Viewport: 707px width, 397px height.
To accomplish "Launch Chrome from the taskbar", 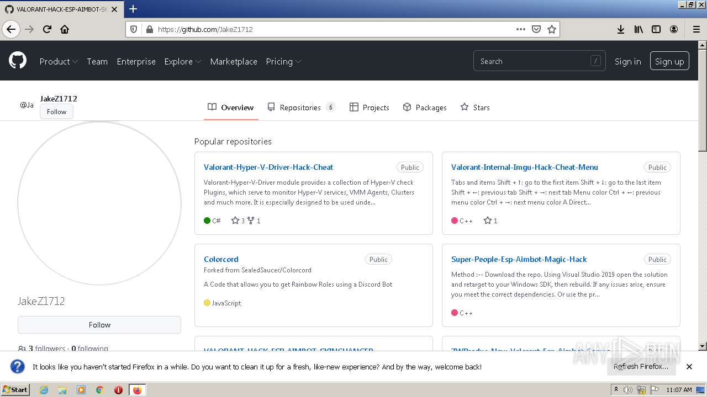I will [x=100, y=390].
